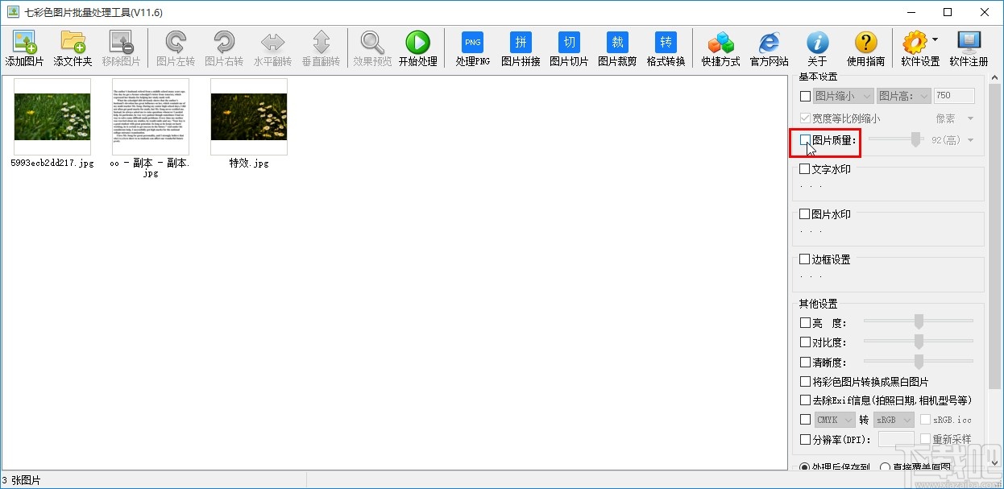Check 将彩色图片转换成黑白图片 option
This screenshot has width=1004, height=489.
pyautogui.click(x=805, y=381)
